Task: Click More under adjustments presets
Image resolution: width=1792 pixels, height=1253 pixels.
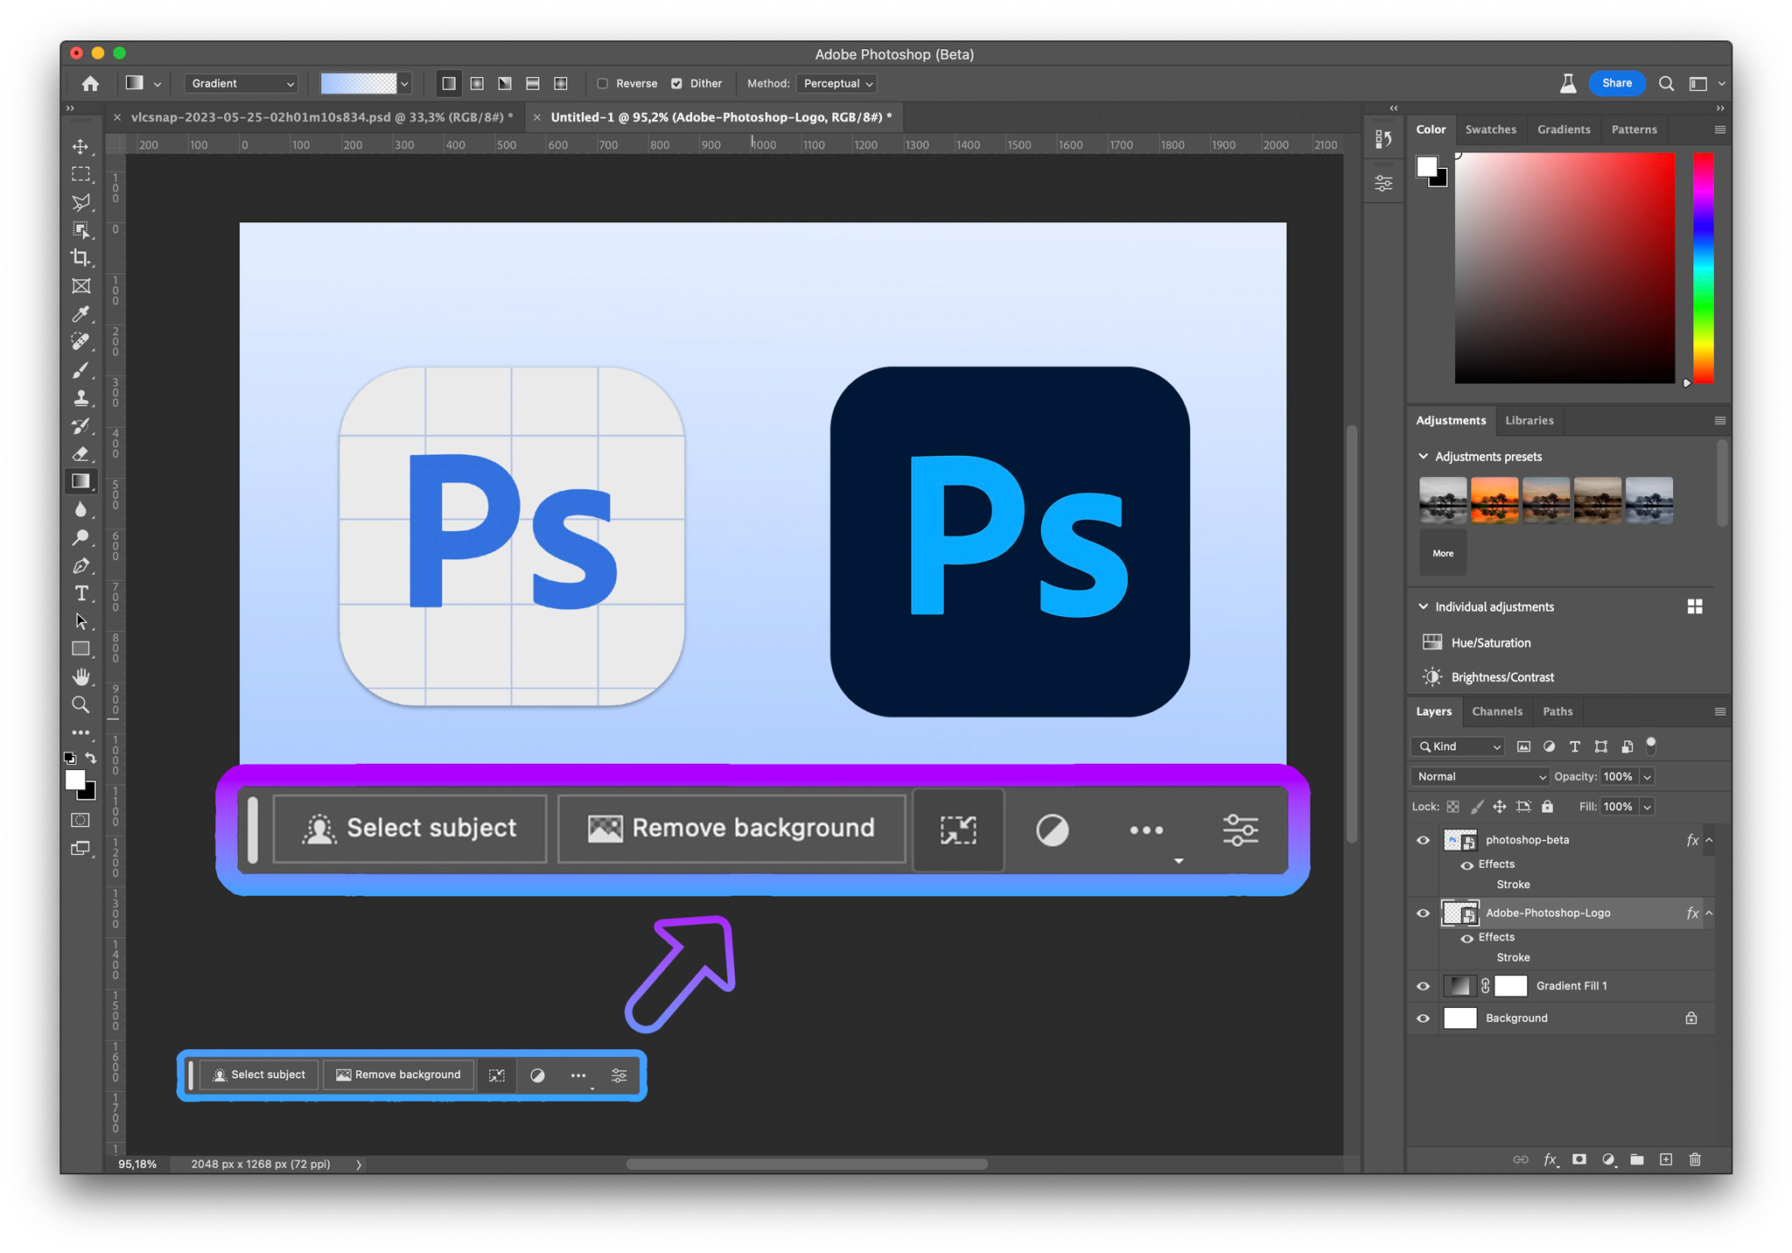Action: point(1443,553)
